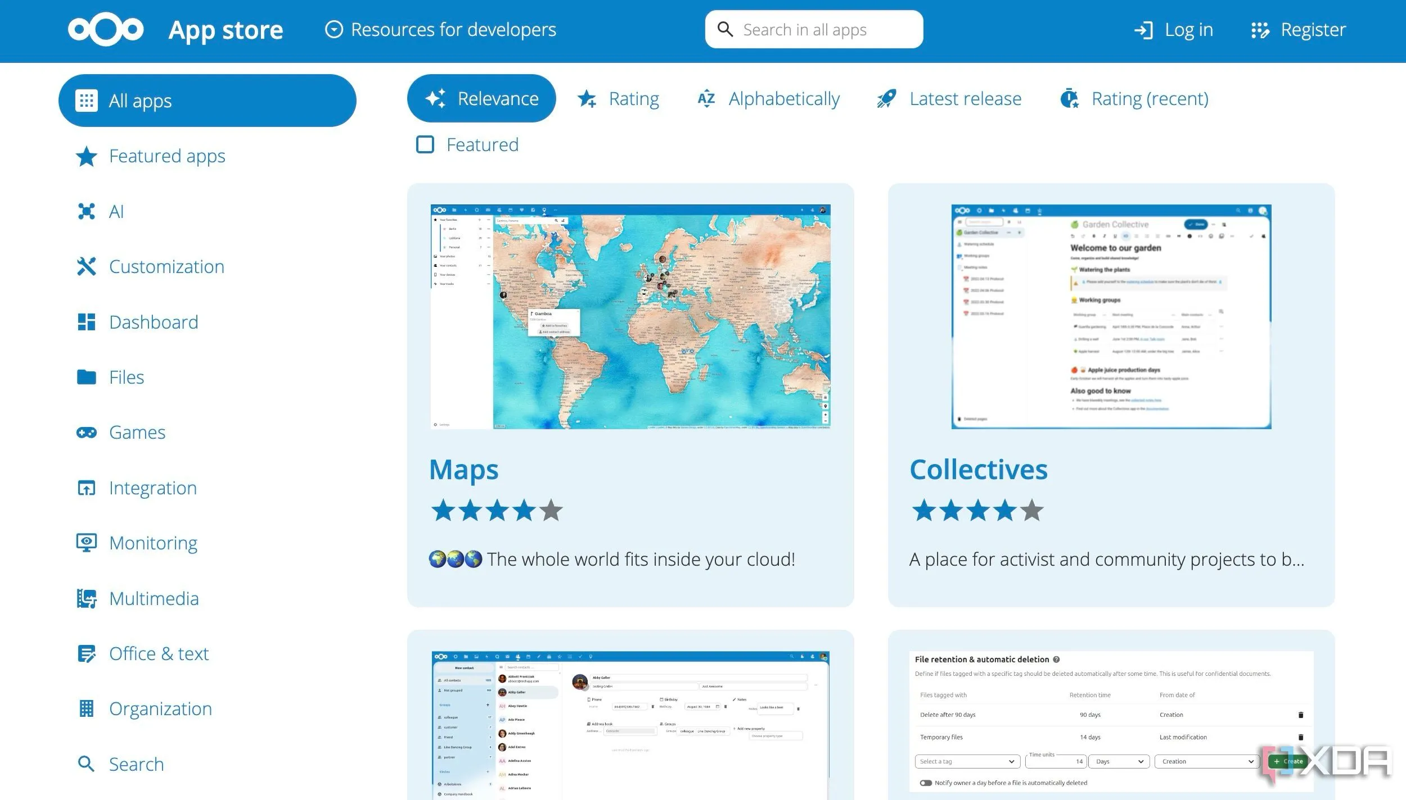Viewport: 1406px width, 800px height.
Task: Click the Nextcloud logo
Action: coord(105,29)
